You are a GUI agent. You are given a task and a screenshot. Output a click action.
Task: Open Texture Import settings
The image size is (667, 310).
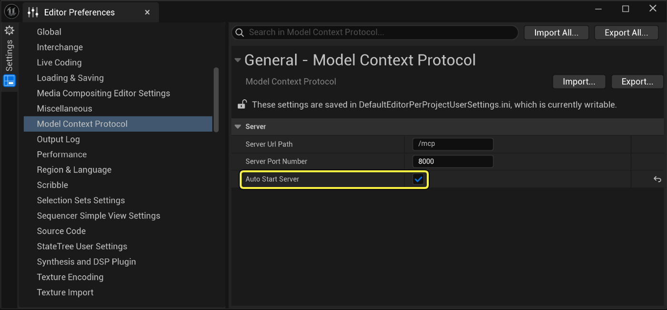(x=65, y=292)
